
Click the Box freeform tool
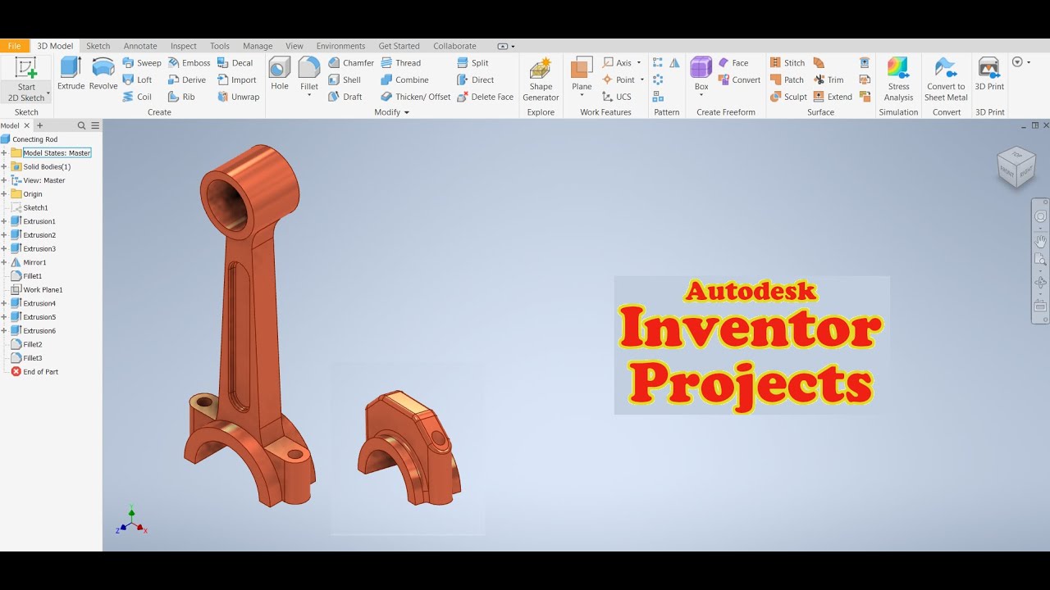701,74
